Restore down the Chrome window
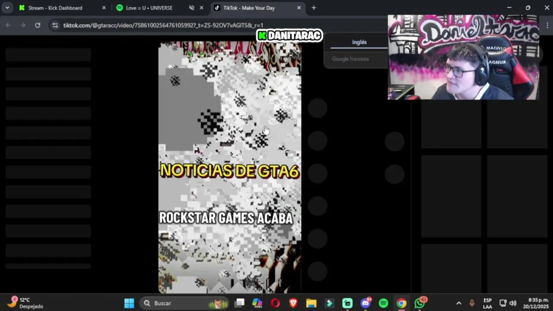Viewport: 553px width, 311px height. [528, 8]
